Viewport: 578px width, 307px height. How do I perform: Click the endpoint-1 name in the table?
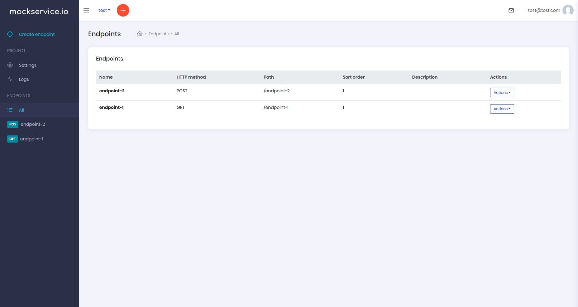[x=112, y=107]
